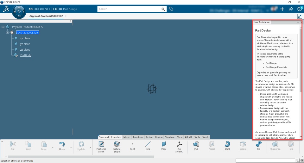Start a Positioned Sketch
The width and height of the screenshot is (304, 163).
pyautogui.click(x=101, y=144)
